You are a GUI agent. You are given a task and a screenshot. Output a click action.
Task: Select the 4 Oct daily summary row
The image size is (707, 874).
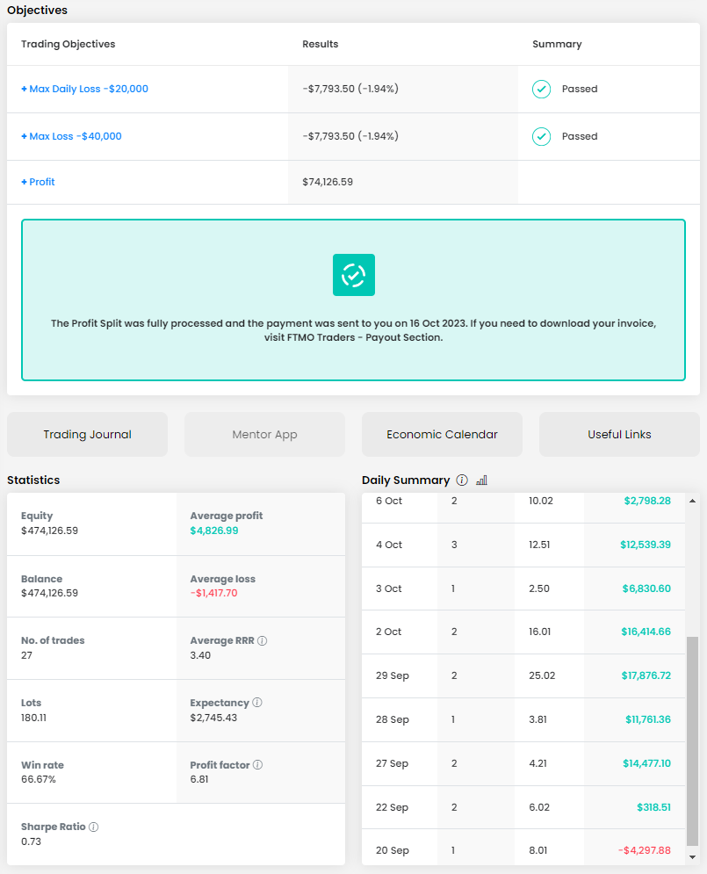click(523, 545)
